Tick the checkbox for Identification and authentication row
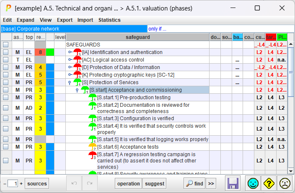This screenshot has width=295, height=193. [5, 52]
